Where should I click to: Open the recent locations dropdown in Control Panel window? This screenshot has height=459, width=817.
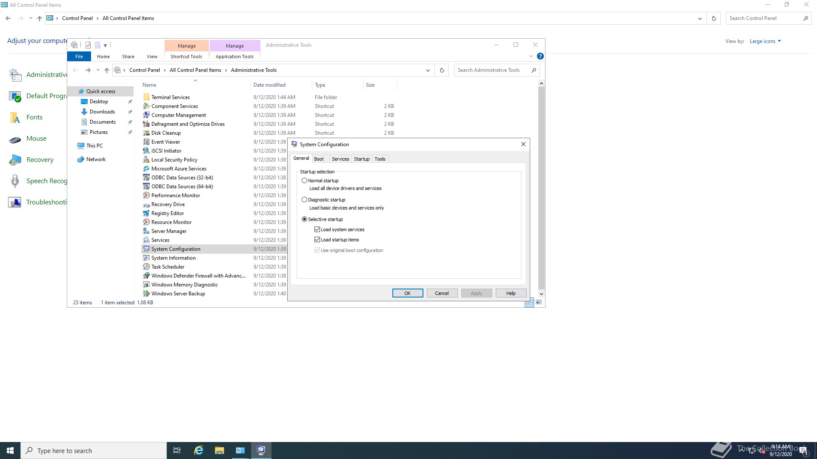click(31, 18)
